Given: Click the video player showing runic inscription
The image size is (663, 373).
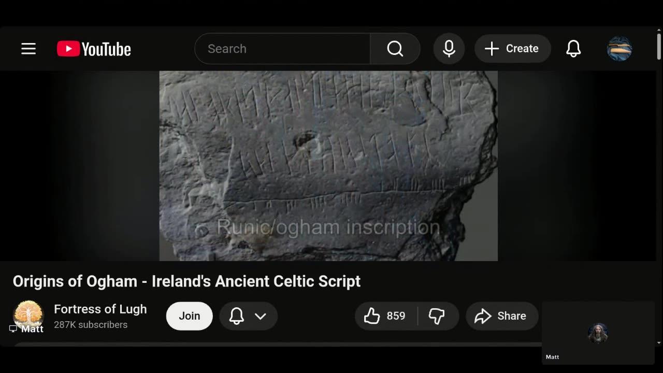Looking at the screenshot, I should tap(328, 166).
